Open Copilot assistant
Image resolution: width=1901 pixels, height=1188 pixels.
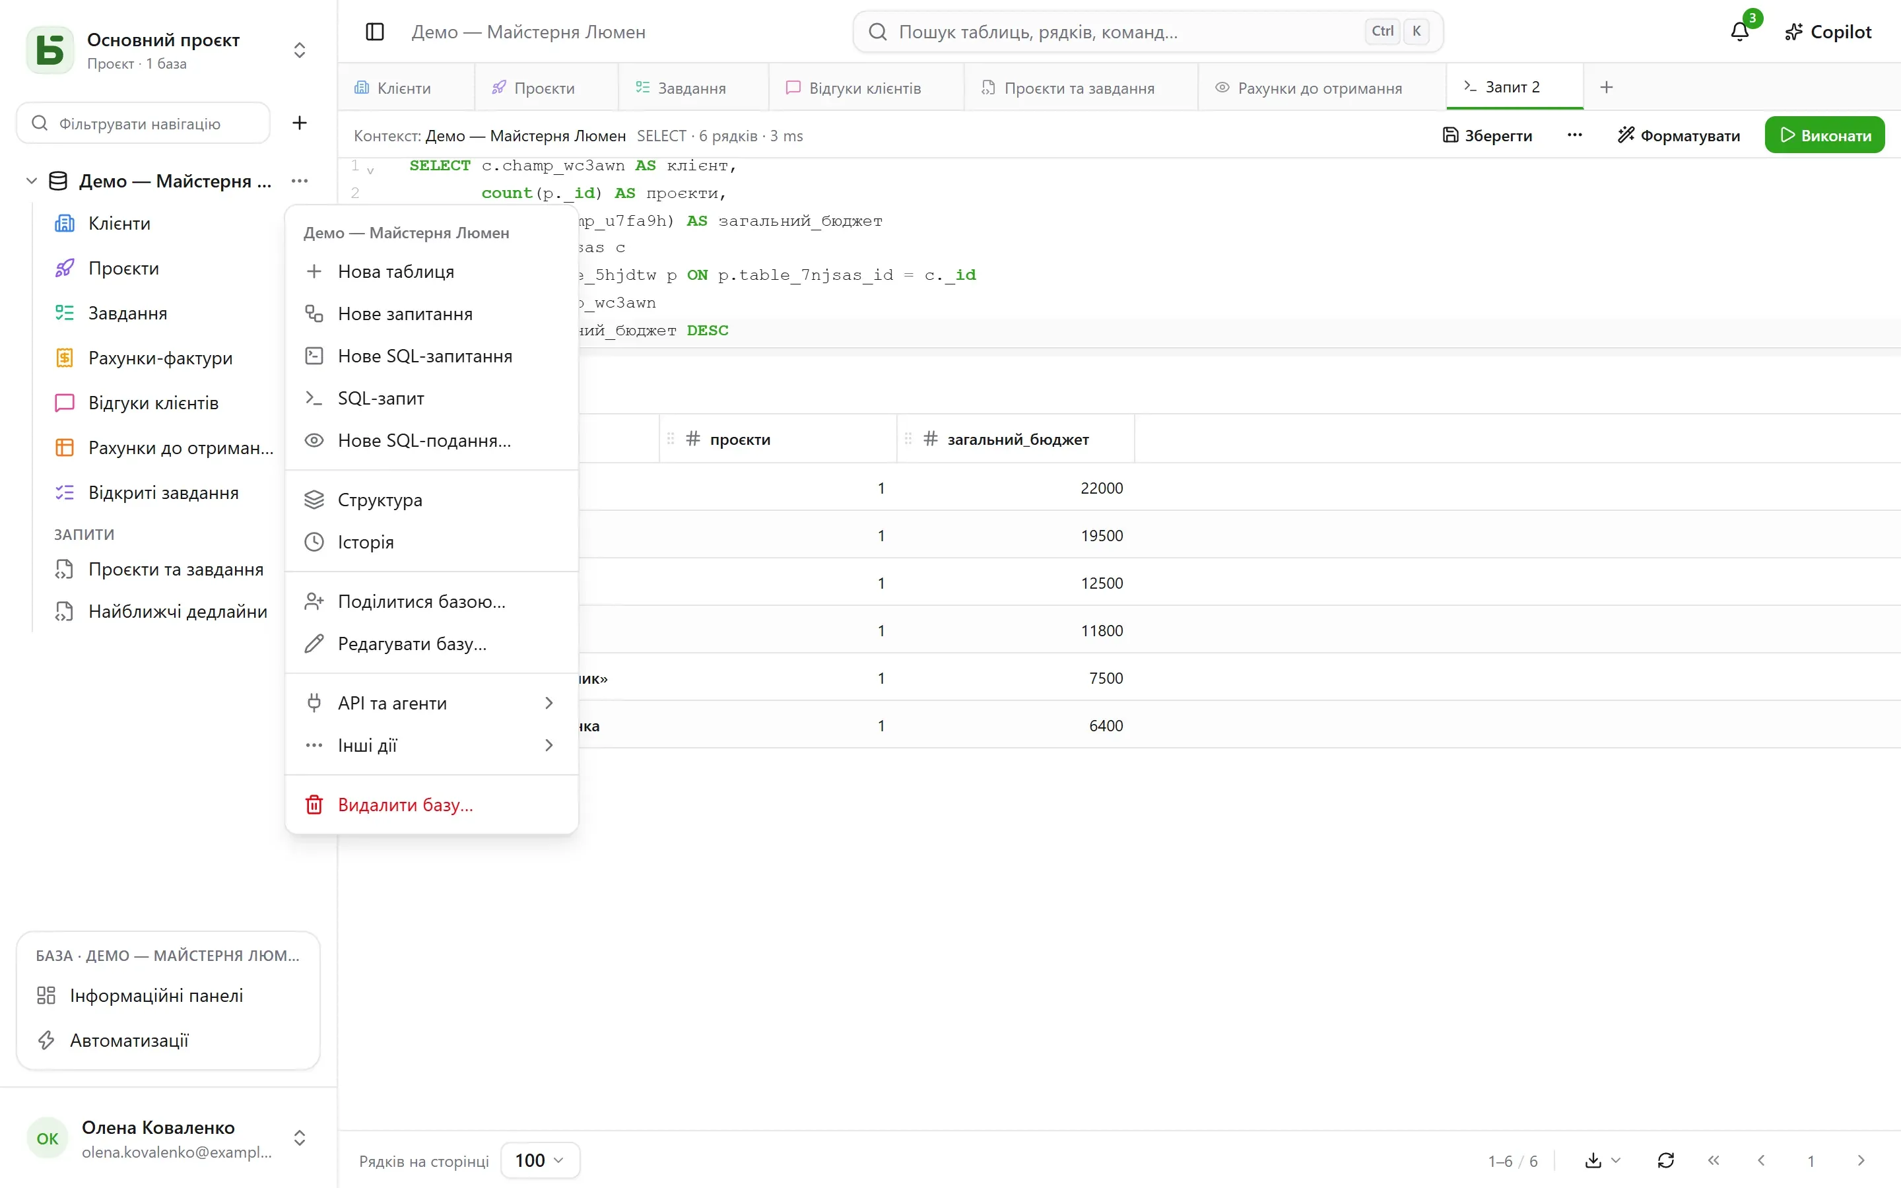coord(1828,32)
